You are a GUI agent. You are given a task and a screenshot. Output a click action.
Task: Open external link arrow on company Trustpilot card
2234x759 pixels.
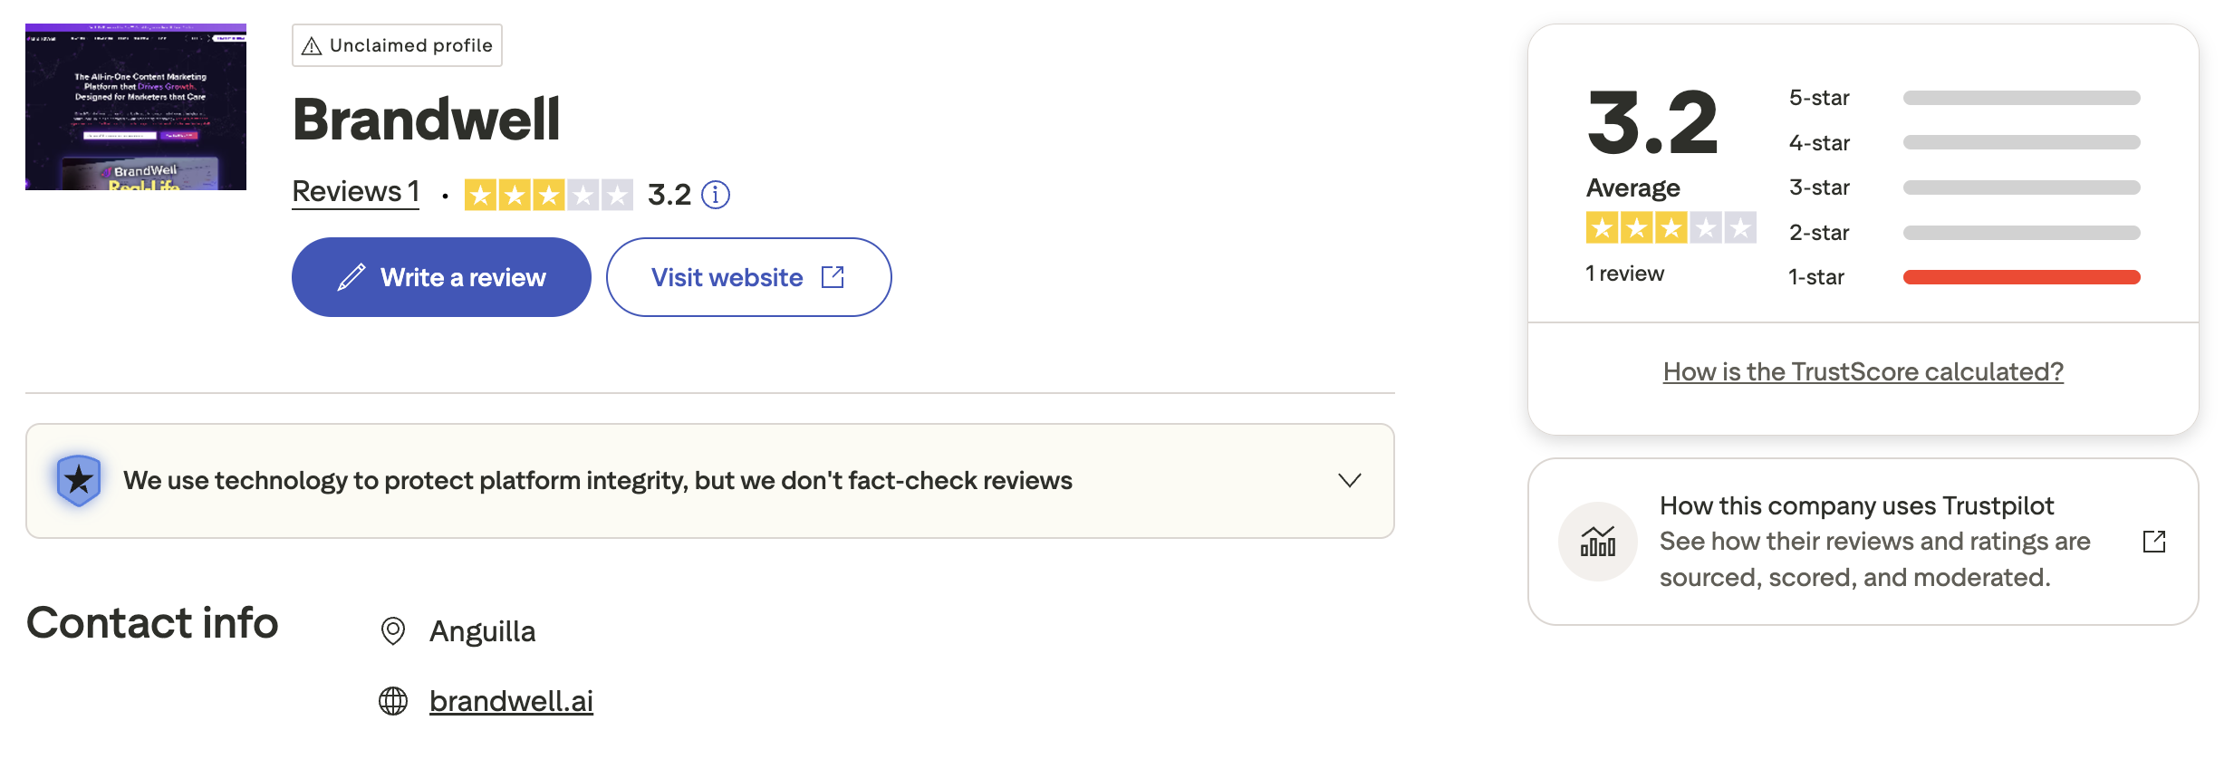click(2154, 542)
